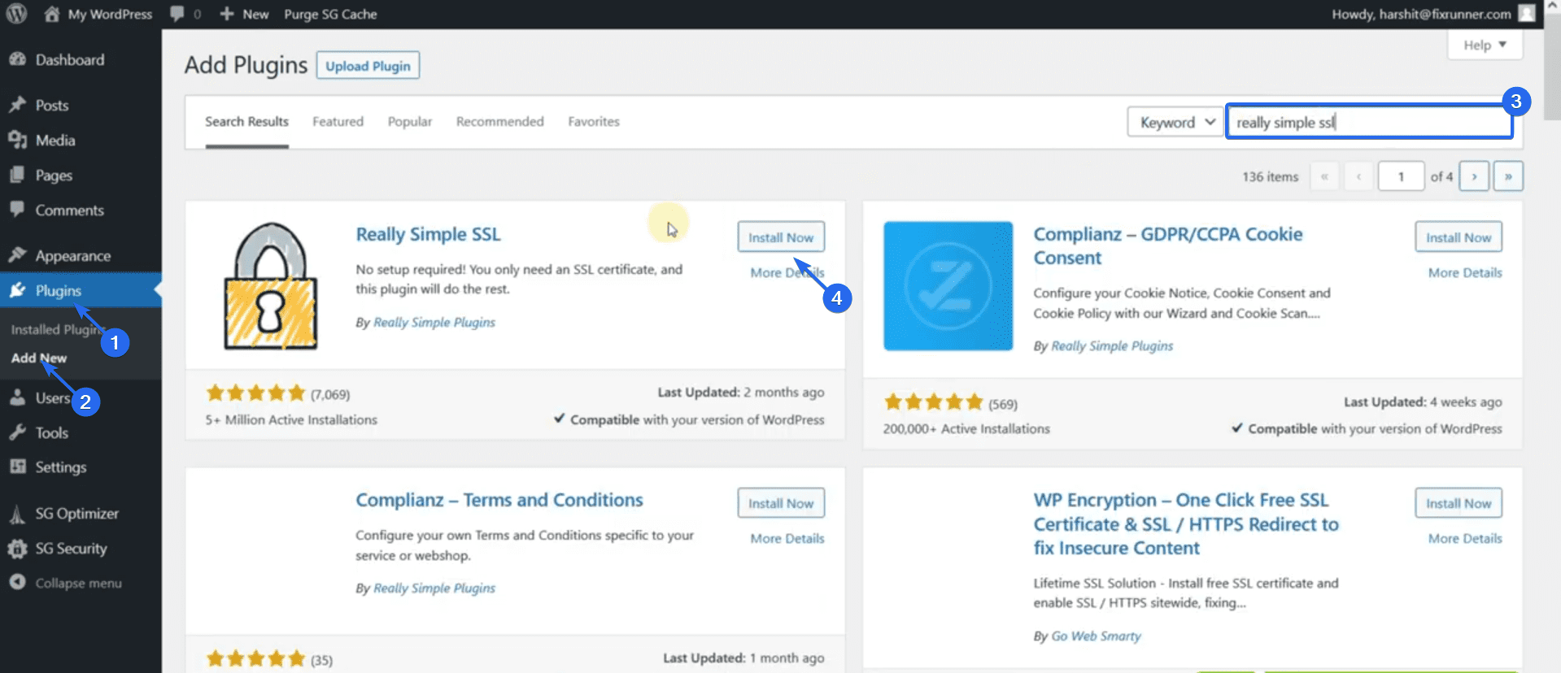Click the Posts pushpin icon
The image size is (1561, 673).
click(17, 105)
